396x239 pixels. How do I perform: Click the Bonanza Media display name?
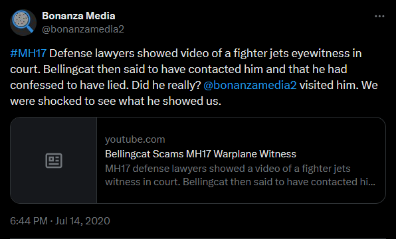[x=78, y=16]
